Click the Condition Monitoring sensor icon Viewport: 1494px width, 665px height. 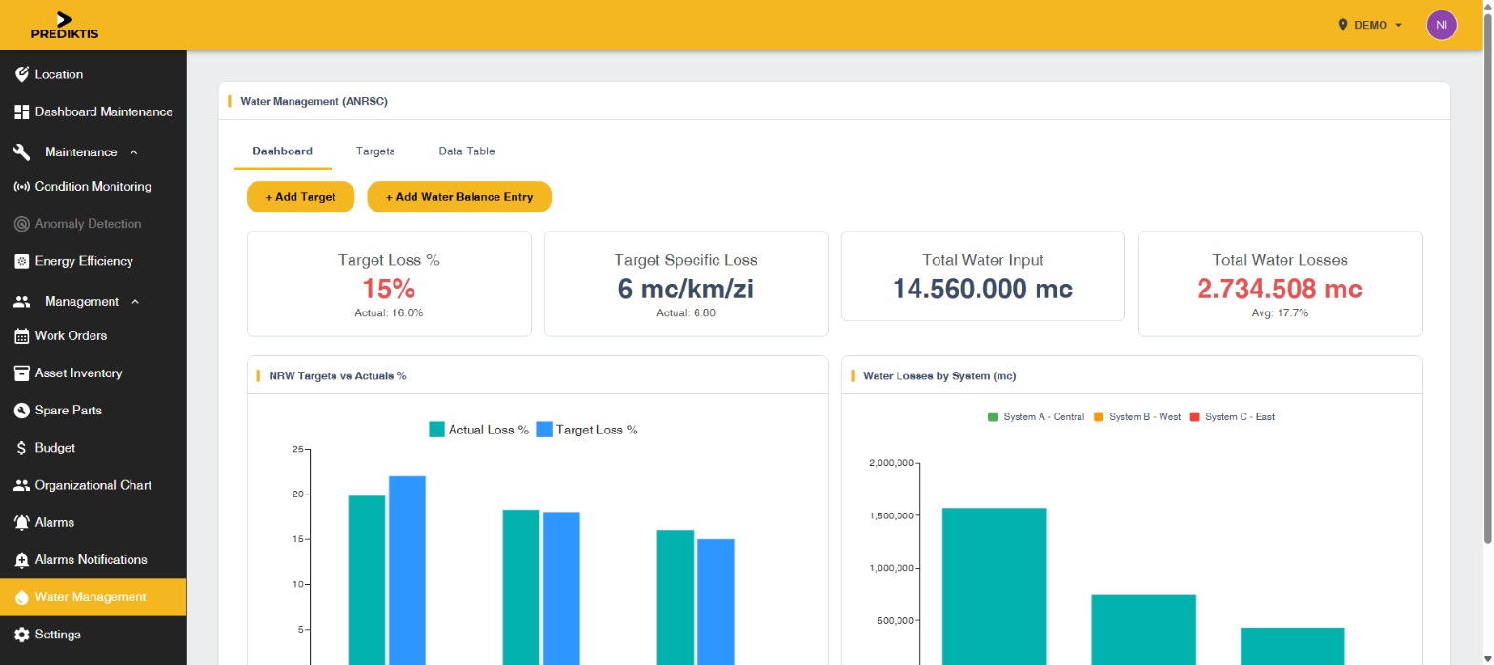(22, 187)
